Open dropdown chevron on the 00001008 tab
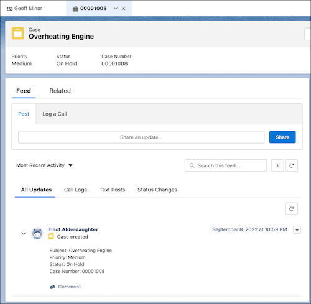Screen dimensions: 311x304 [x=116, y=9]
